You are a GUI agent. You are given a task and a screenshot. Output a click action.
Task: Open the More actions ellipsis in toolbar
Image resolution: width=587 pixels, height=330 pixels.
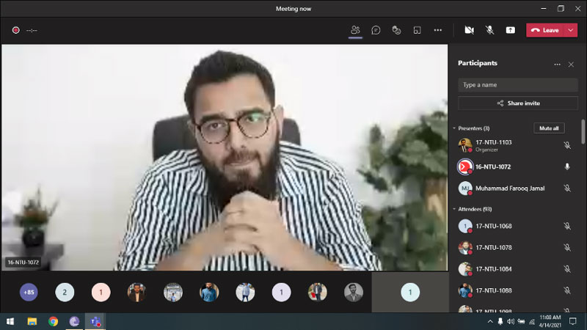click(x=438, y=30)
